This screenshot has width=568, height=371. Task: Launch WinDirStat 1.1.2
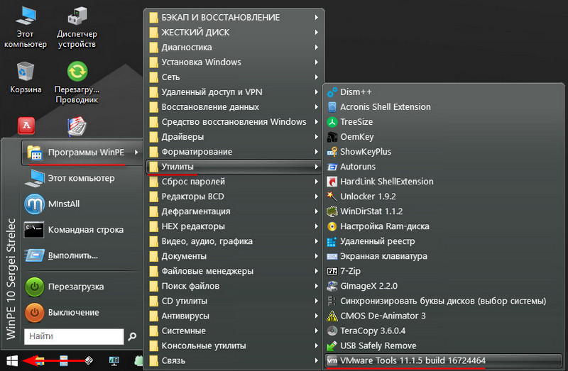pyautogui.click(x=443, y=211)
